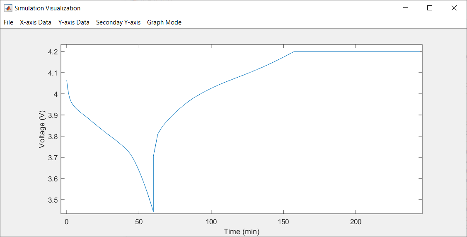Click the Time (min) axis label
The width and height of the screenshot is (467, 237).
click(x=242, y=232)
